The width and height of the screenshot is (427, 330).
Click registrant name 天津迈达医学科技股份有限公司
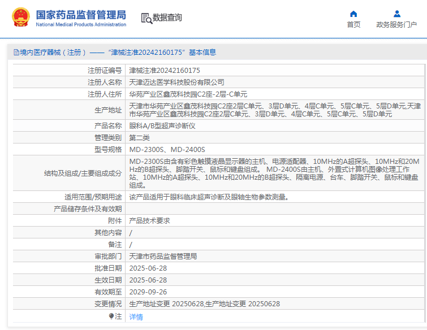pos(176,82)
